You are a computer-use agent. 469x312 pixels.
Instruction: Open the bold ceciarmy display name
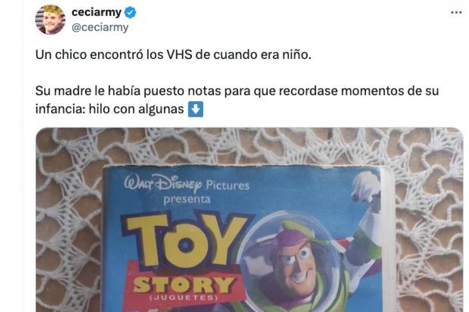(x=97, y=13)
